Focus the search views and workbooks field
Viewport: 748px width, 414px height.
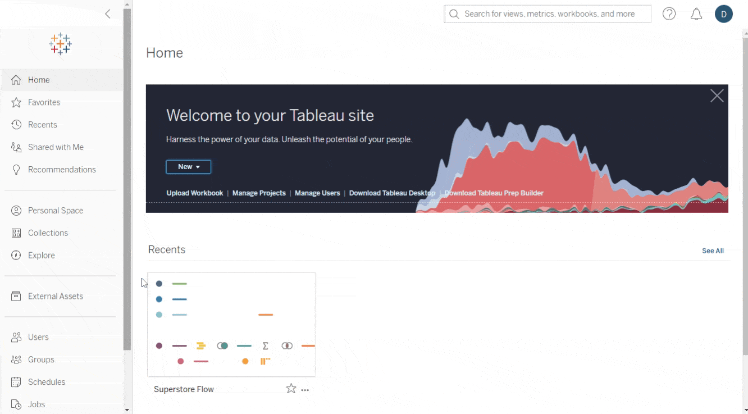coord(548,14)
